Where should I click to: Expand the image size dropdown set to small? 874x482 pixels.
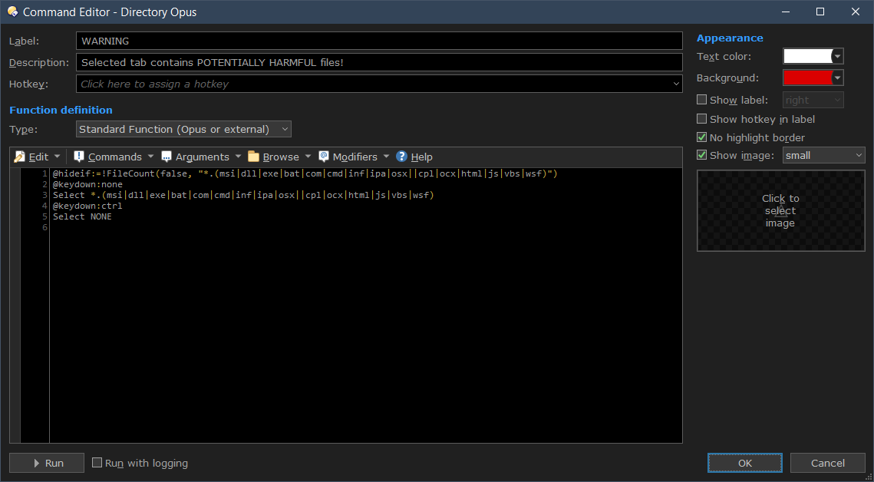[x=823, y=155]
